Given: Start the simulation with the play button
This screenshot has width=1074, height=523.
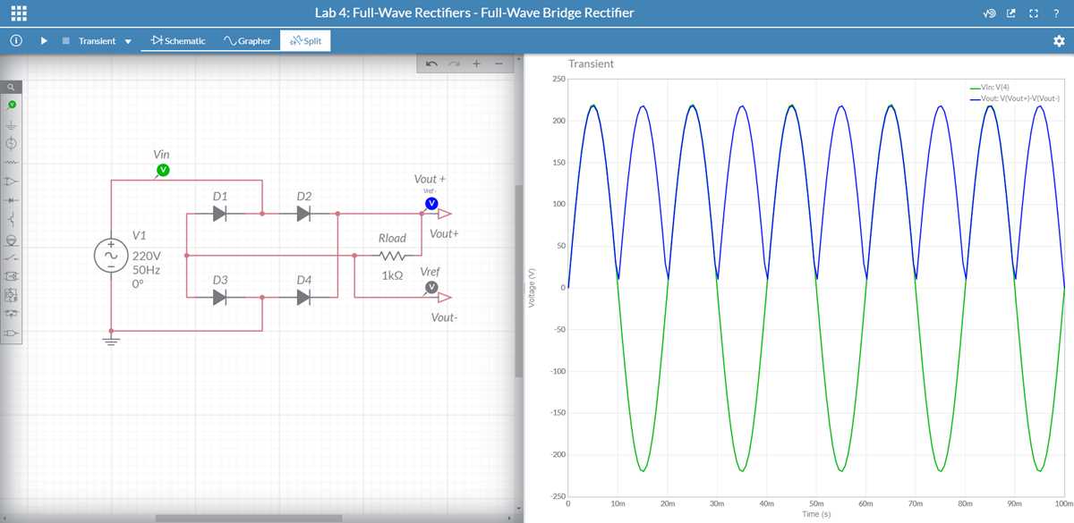Looking at the screenshot, I should click(x=44, y=40).
